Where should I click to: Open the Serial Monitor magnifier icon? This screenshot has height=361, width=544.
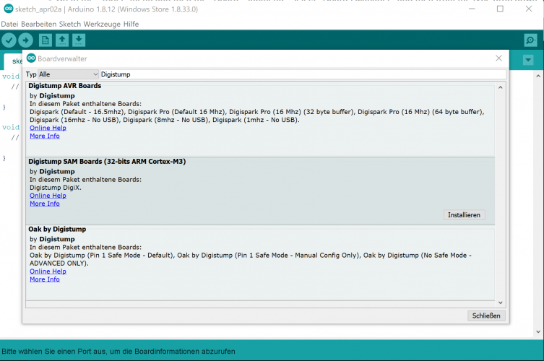(530, 40)
